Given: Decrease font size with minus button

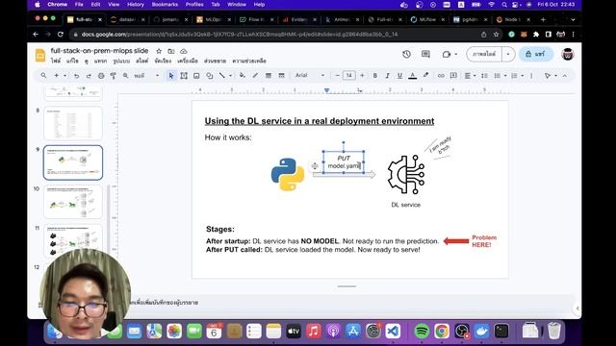Looking at the screenshot, I should tap(337, 75).
